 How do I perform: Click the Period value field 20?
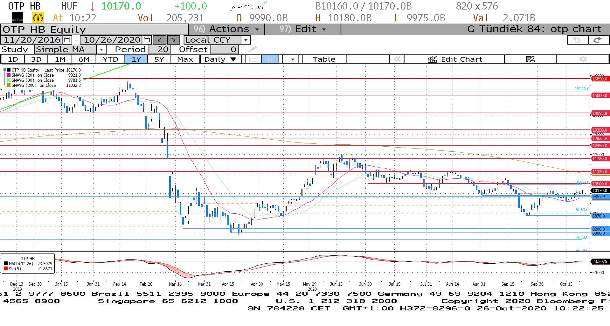click(x=160, y=50)
